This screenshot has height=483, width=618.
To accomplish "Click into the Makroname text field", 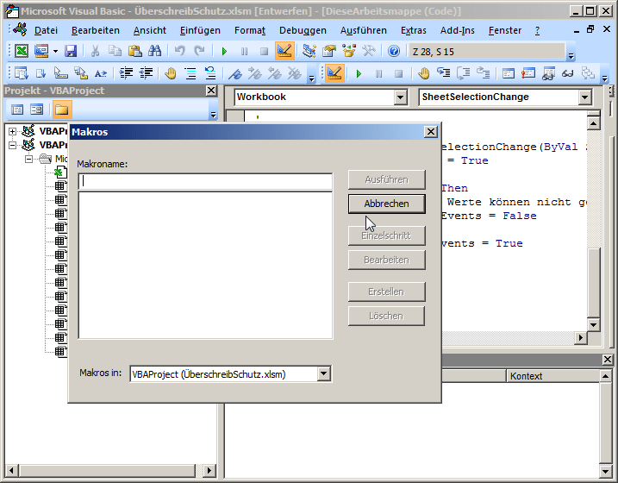I will pyautogui.click(x=205, y=182).
